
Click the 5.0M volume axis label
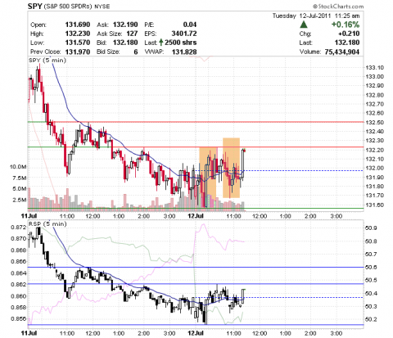(x=20, y=189)
